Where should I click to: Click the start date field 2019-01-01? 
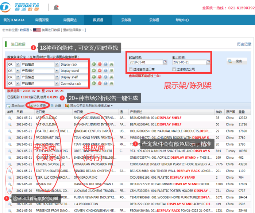(146, 62)
